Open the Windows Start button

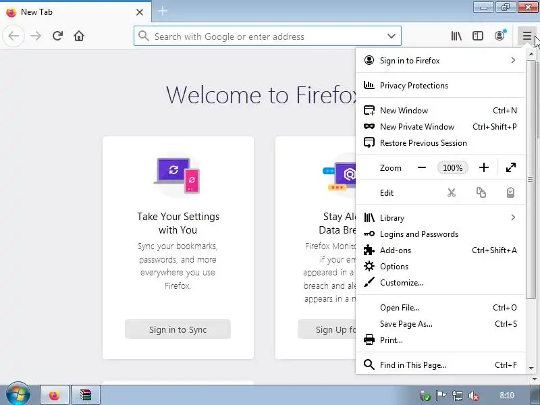coord(18,394)
